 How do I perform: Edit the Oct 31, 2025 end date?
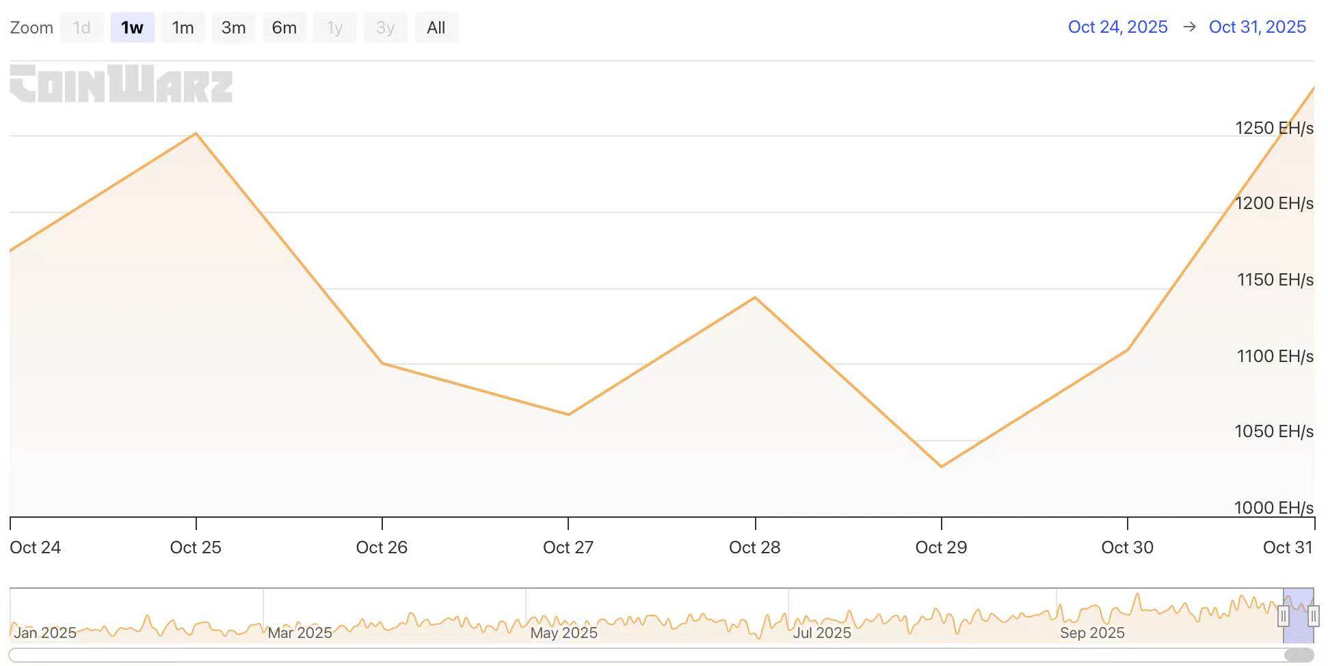pos(1257,27)
